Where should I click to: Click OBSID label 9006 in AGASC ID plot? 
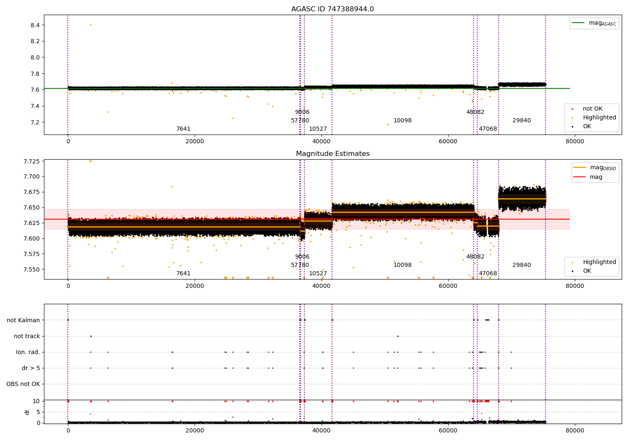pos(302,112)
